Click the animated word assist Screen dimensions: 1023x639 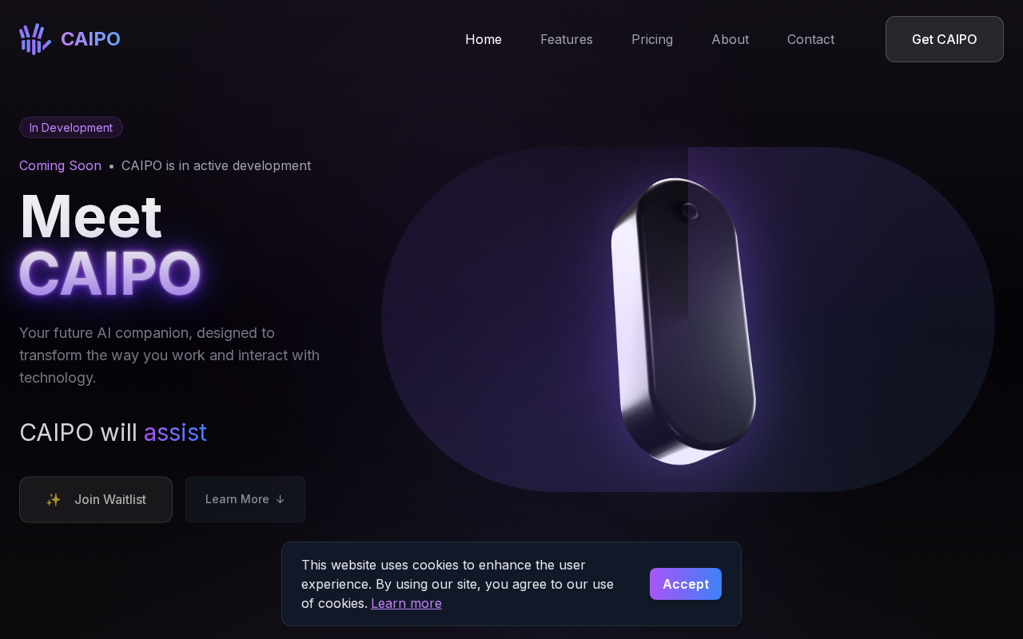tap(175, 432)
